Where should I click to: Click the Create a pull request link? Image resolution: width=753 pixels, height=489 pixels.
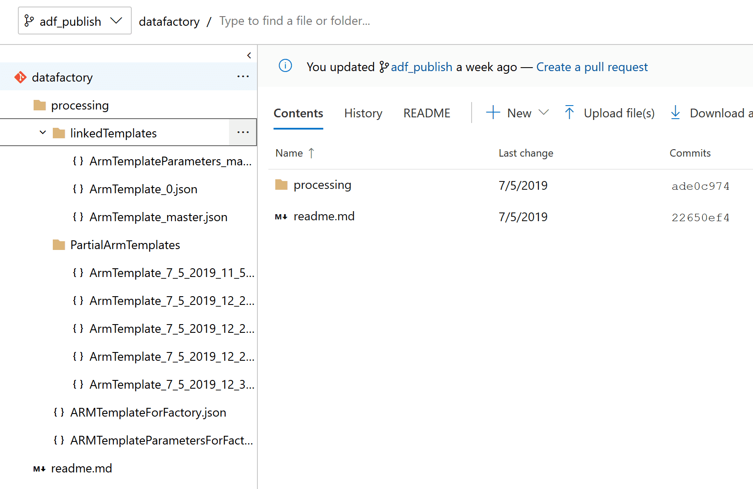[592, 67]
